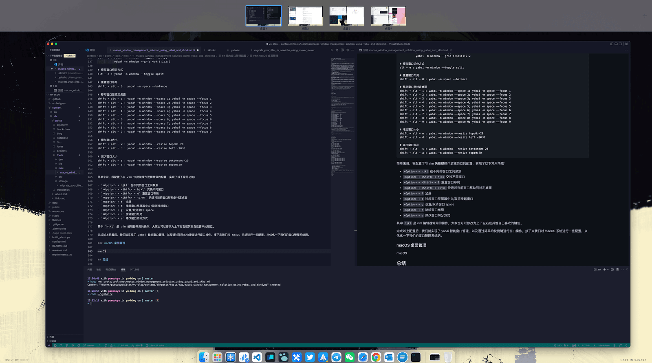652x363 pixels.
Task: Switch to migrate_your_files_to_onedrive tab
Action: tap(284, 50)
